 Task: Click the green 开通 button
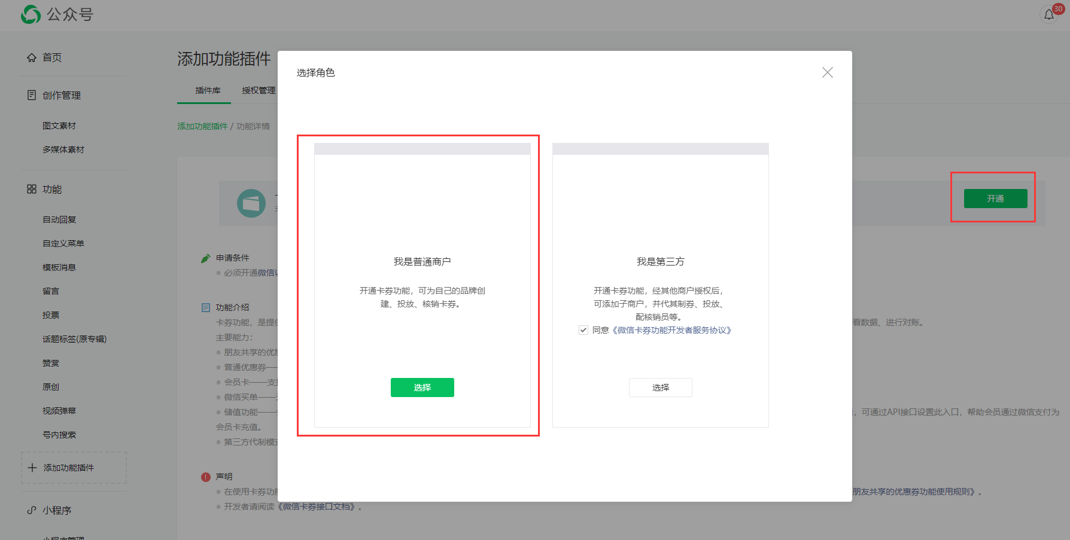(x=995, y=199)
